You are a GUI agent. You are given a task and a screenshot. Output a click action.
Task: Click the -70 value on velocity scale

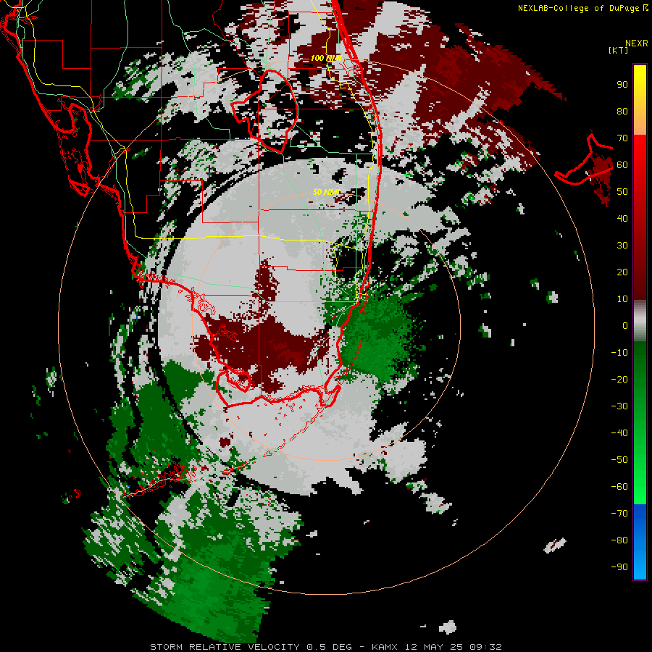(x=619, y=514)
